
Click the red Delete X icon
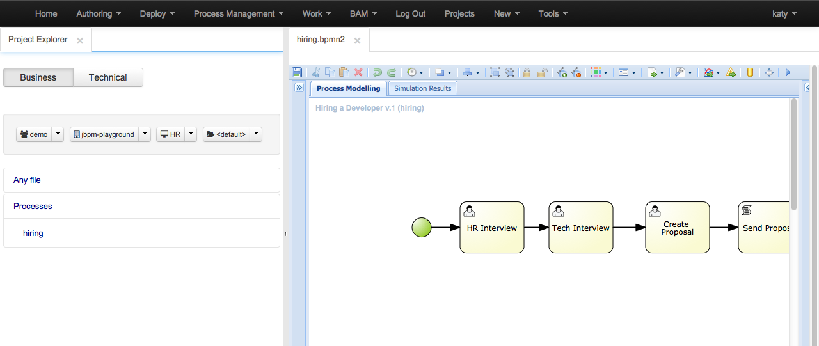pyautogui.click(x=358, y=73)
